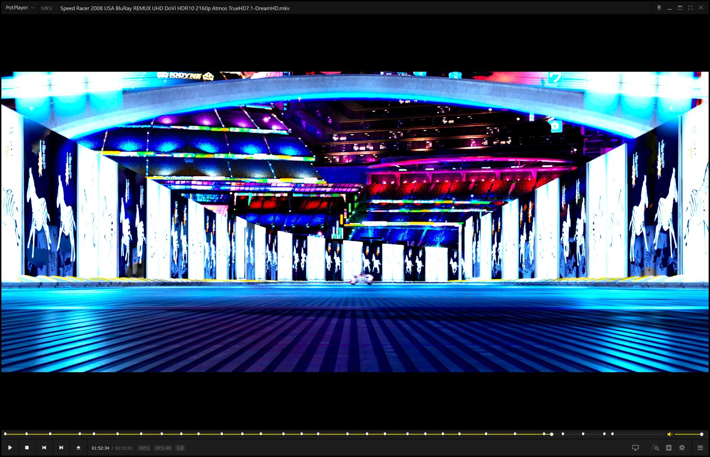The image size is (710, 457).
Task: Expand the PotPlayer main menu dropdown
Action: pyautogui.click(x=20, y=8)
